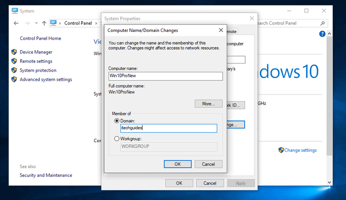Screen dimensions: 346x200
Task: Click the Computer name text field
Action: click(x=166, y=76)
